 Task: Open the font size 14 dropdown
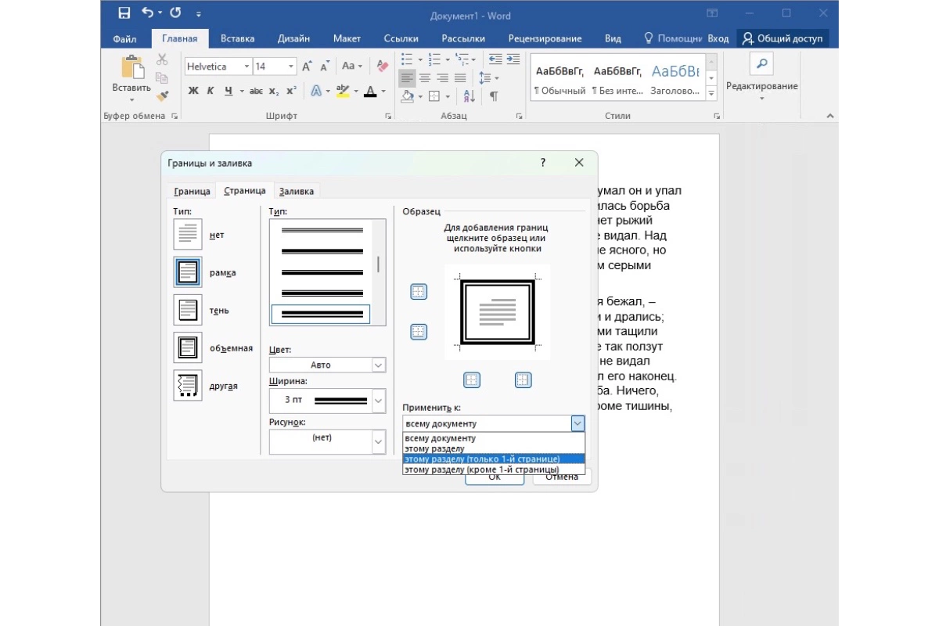tap(291, 67)
